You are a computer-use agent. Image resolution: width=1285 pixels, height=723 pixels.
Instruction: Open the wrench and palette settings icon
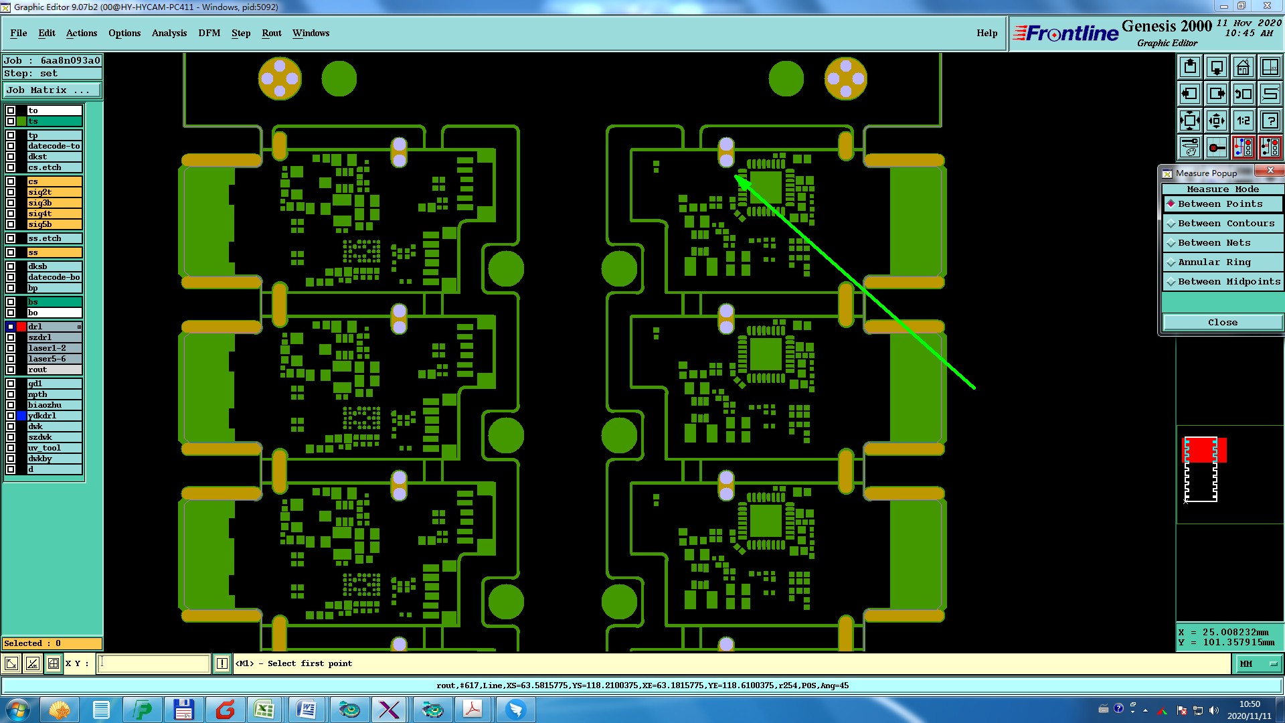(x=1190, y=147)
